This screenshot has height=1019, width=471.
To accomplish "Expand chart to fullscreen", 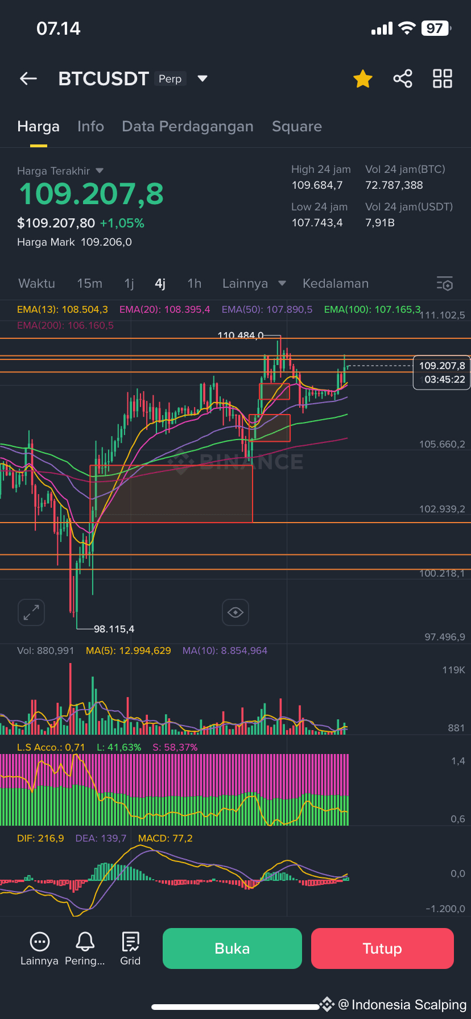I will (31, 612).
